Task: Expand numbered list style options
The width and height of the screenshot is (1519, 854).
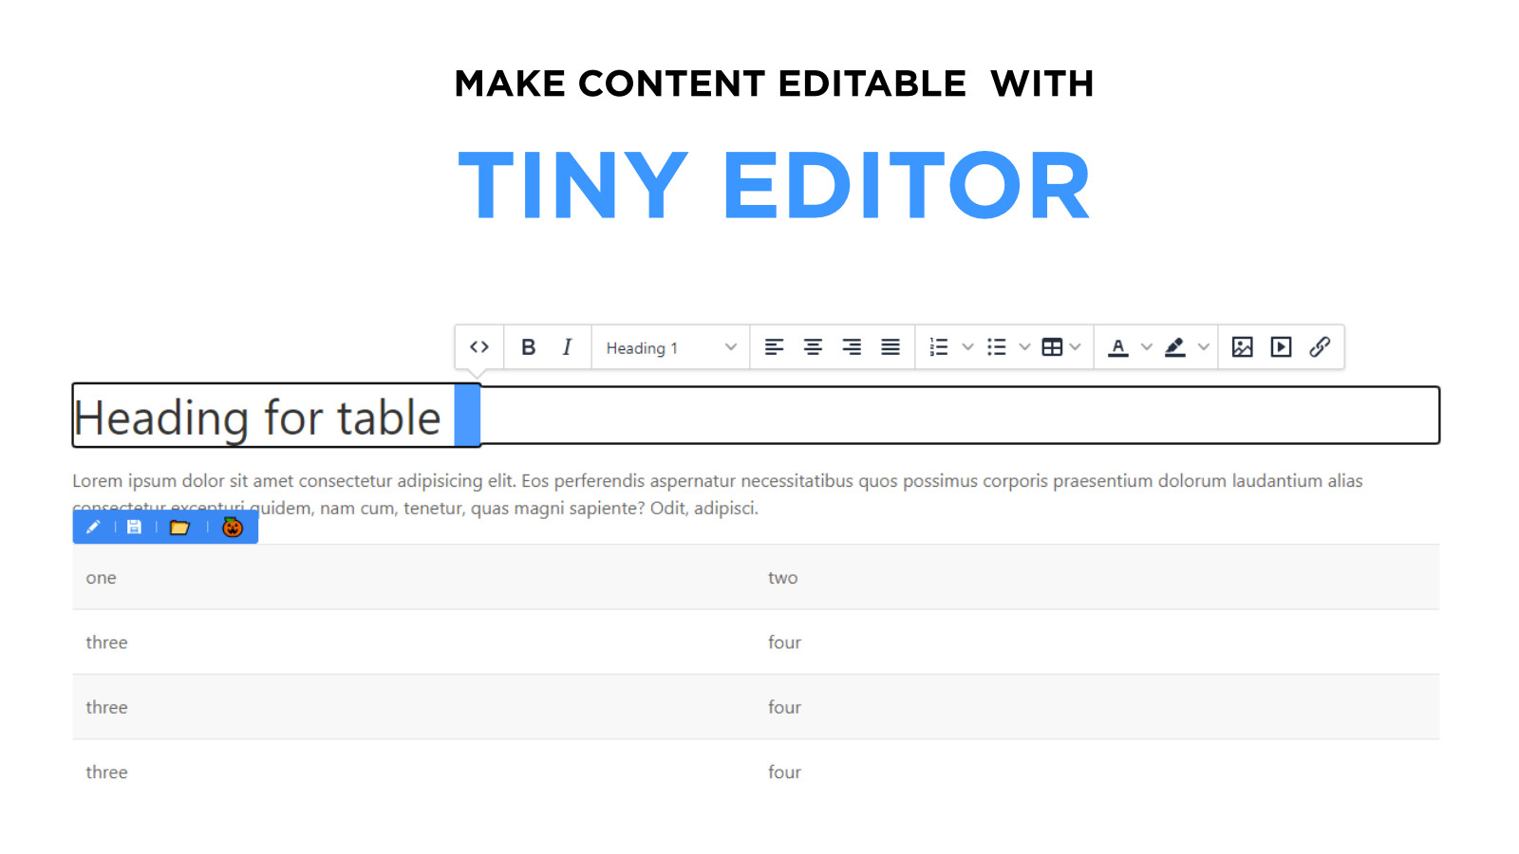Action: click(x=967, y=347)
